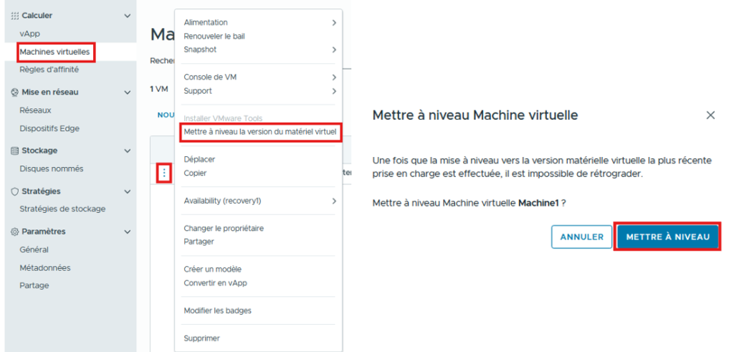This screenshot has height=352, width=734.
Task: Collapse the Calculer sidebar section
Action: (x=128, y=15)
